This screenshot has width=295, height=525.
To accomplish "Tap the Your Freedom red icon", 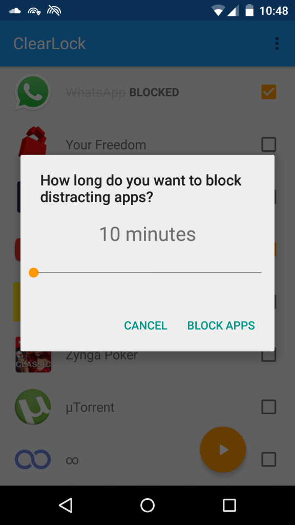I will (33, 140).
